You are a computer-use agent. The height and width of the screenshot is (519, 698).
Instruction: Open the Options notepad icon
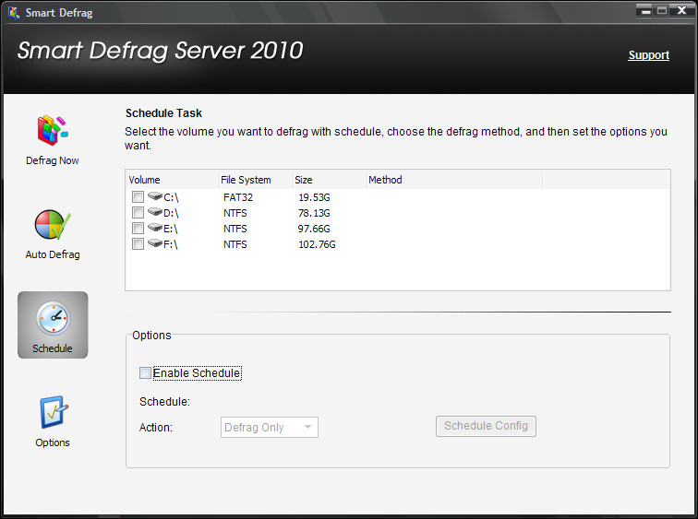(x=54, y=412)
